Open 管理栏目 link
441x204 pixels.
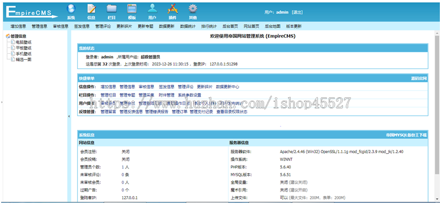click(x=108, y=95)
